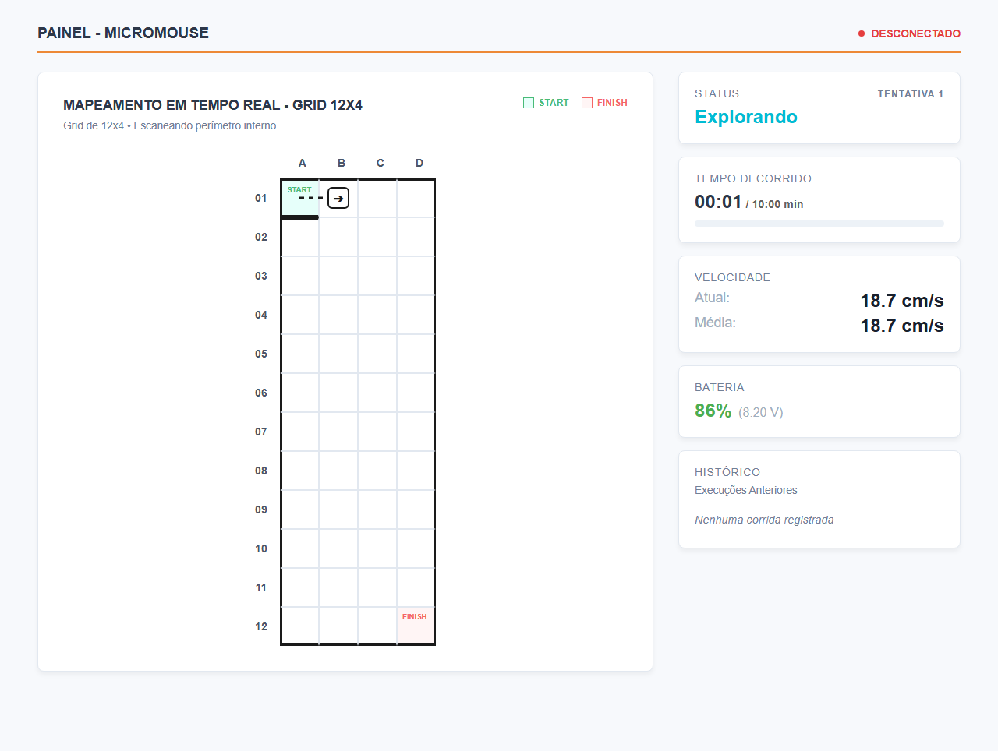The width and height of the screenshot is (998, 751).
Task: Click the HISTÓRICO card heading
Action: (x=727, y=472)
